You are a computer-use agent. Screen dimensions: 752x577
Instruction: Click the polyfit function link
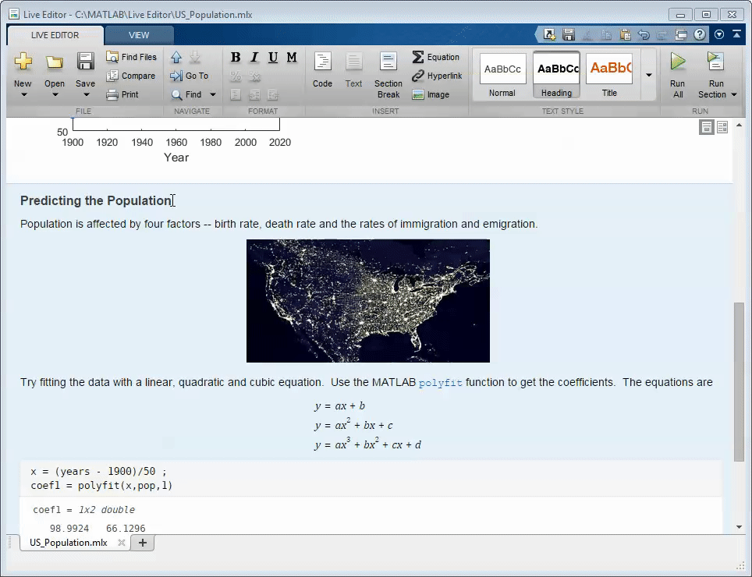click(x=440, y=383)
